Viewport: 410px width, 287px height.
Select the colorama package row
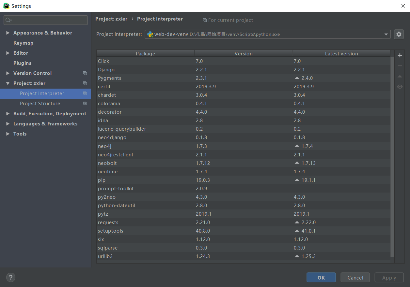tap(244, 104)
